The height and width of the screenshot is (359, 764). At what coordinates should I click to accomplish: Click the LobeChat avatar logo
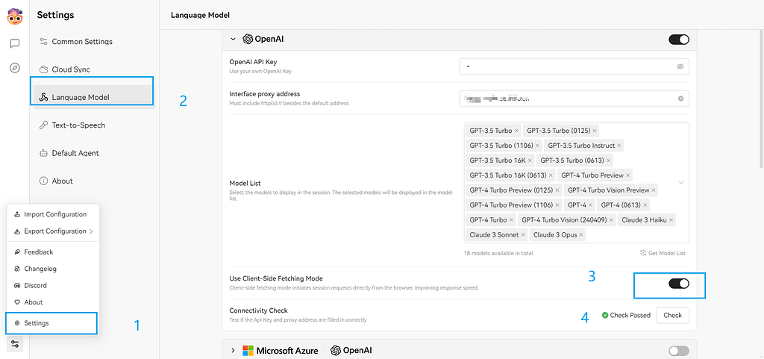click(x=15, y=16)
